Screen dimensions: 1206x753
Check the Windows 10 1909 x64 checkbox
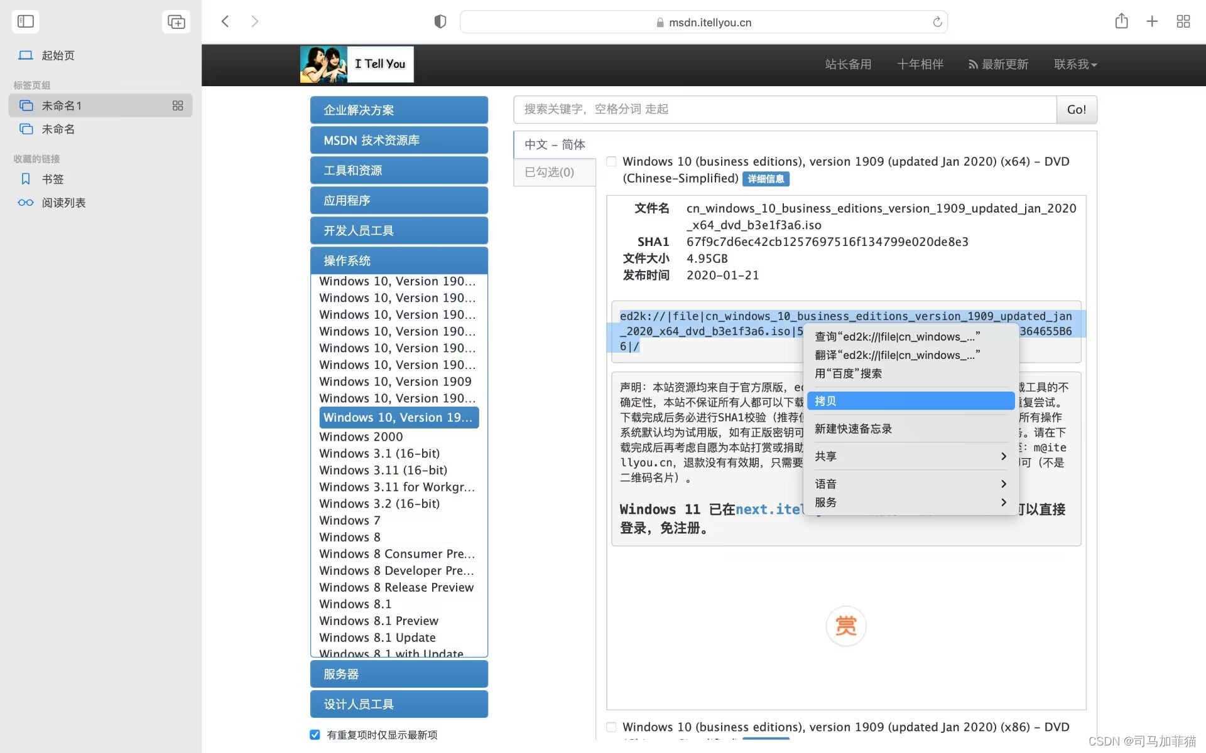click(611, 162)
